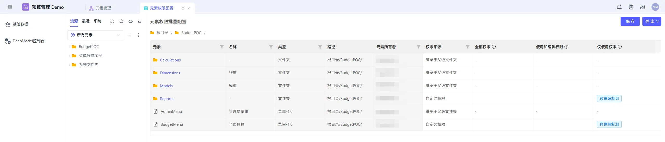The height and width of the screenshot is (142, 665).
Task: Open more options next to plus icon
Action: [139, 35]
